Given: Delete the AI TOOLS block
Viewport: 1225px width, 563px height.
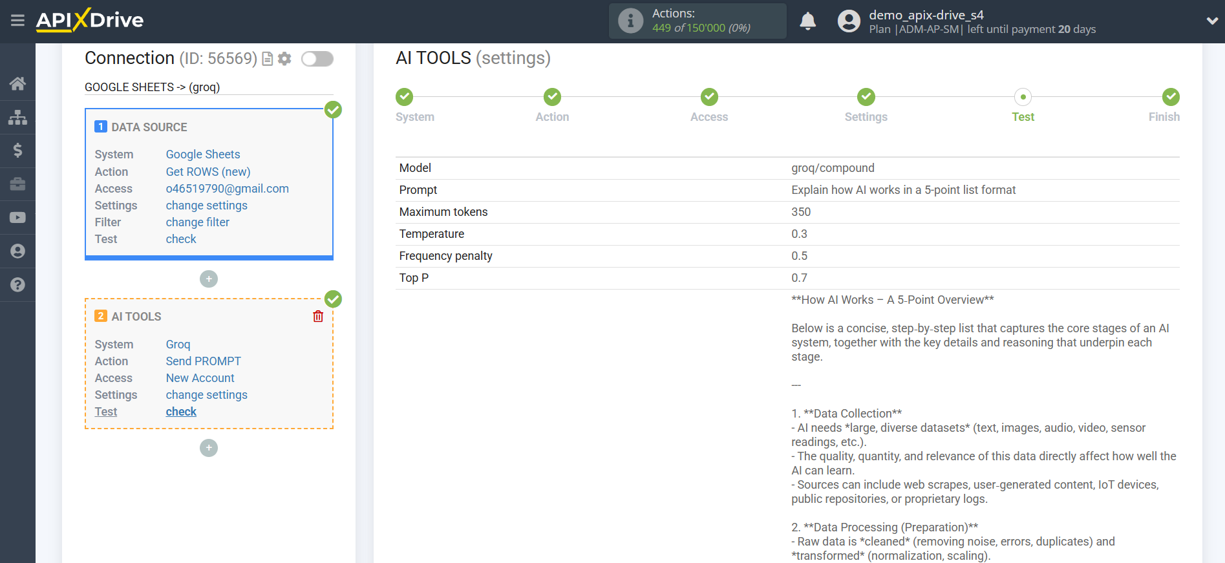Looking at the screenshot, I should tap(318, 316).
